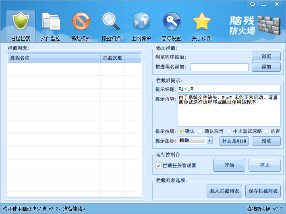This screenshot has height=214, width=286.
Task: Click the 浏览 button
Action: click(266, 56)
